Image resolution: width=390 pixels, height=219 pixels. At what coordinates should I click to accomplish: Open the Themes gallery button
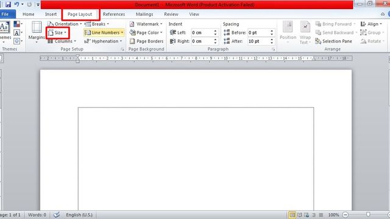5,32
